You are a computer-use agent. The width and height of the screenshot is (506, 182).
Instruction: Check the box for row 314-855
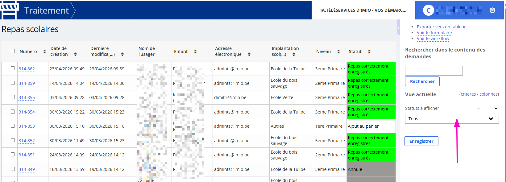tap(13, 97)
